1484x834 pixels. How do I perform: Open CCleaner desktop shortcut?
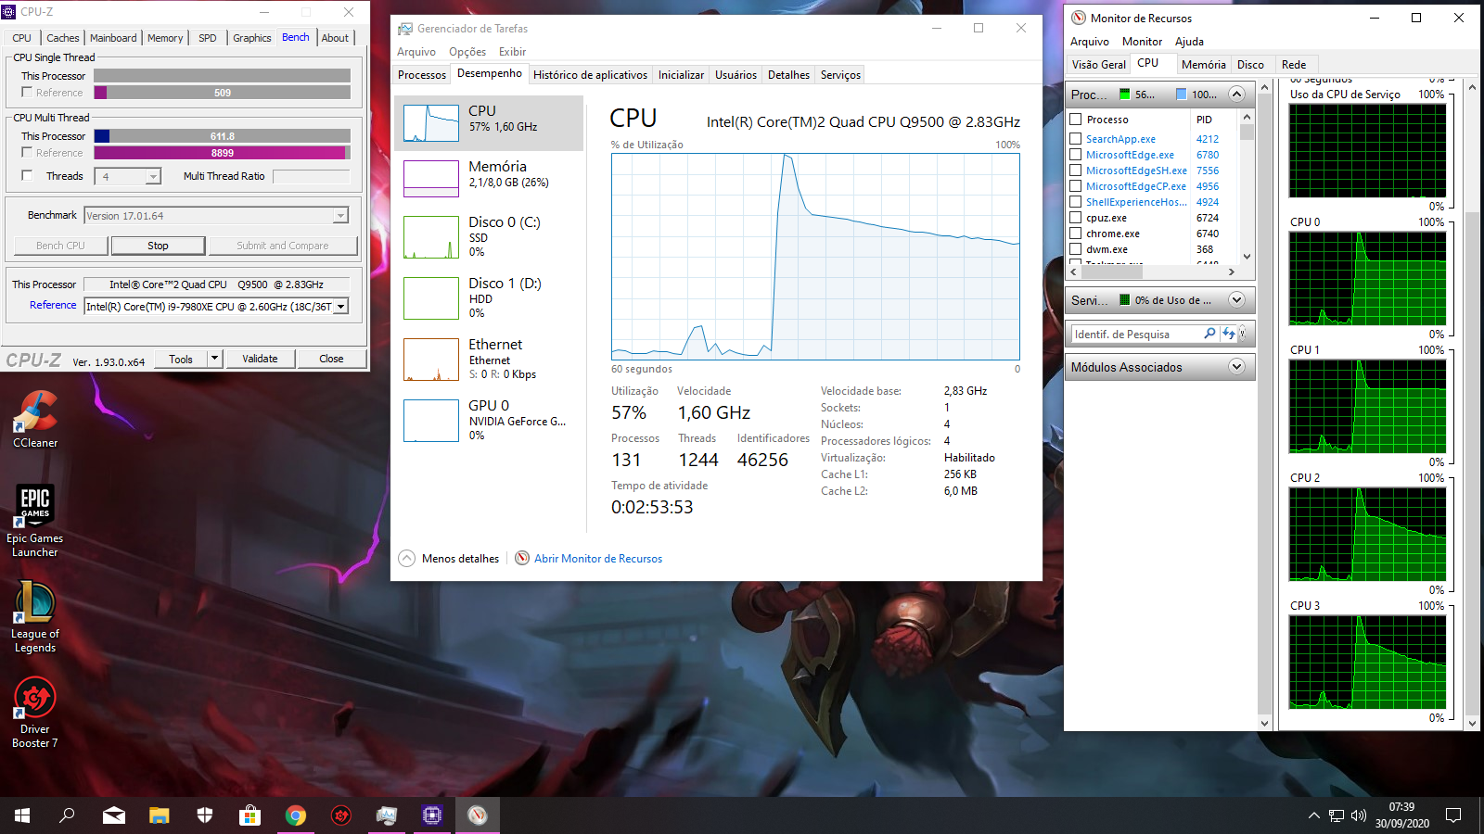coord(35,419)
